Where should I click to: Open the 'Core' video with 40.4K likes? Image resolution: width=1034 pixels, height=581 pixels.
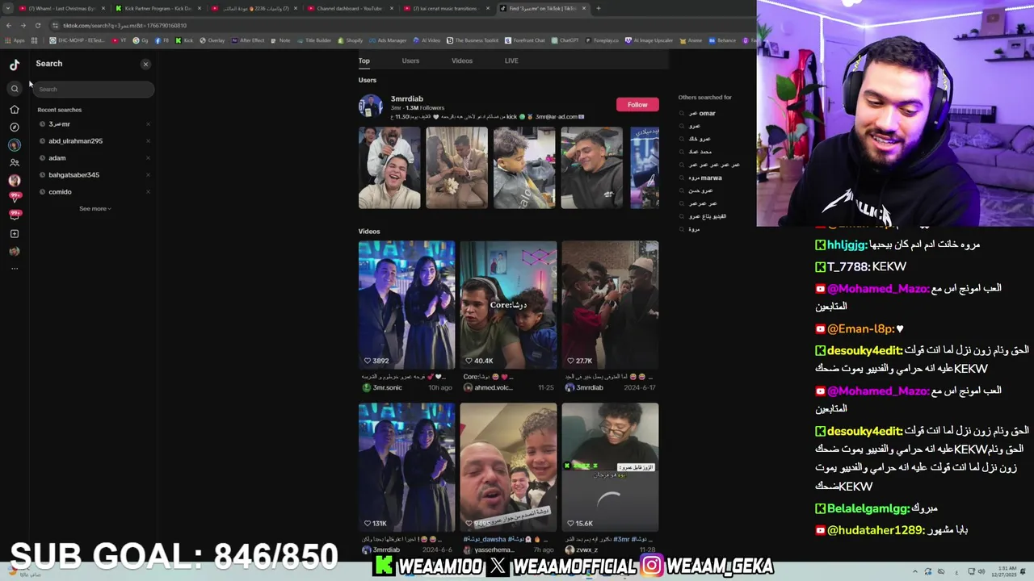(508, 305)
